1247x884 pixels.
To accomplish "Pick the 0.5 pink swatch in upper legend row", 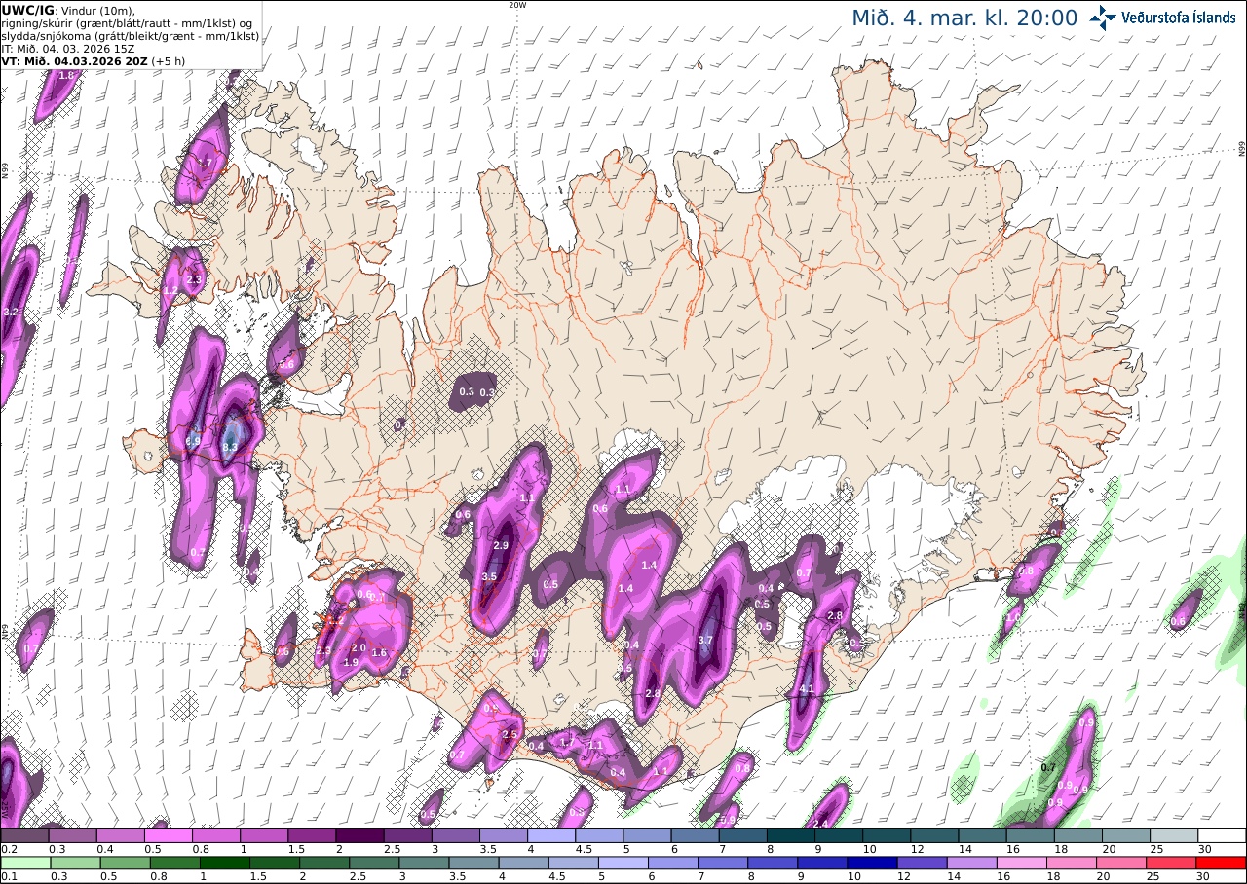I will (x=169, y=835).
